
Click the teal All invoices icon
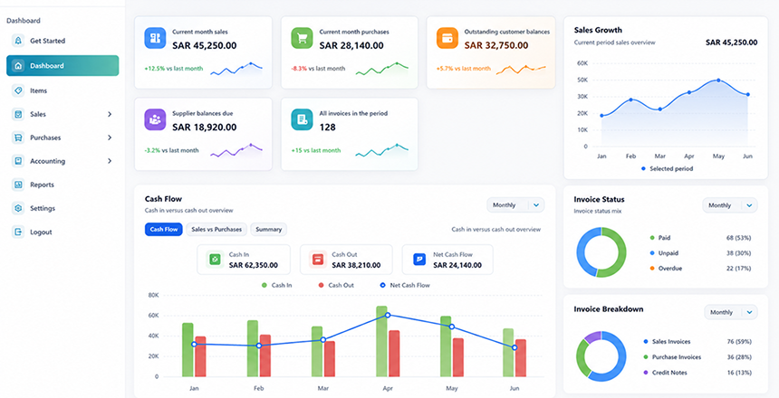pyautogui.click(x=302, y=119)
